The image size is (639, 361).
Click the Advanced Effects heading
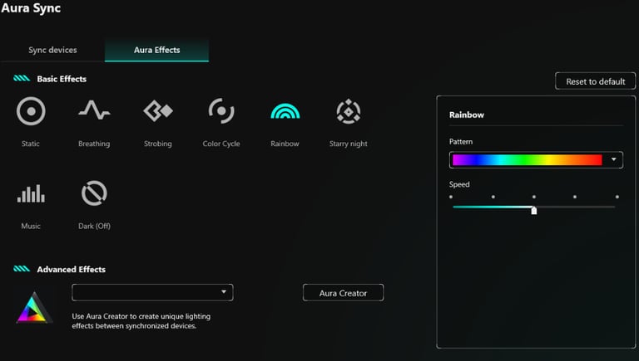click(71, 269)
